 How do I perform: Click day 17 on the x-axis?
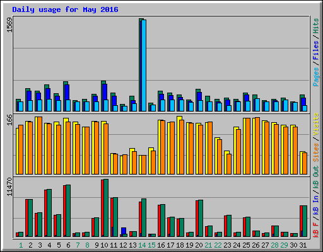pyautogui.click(x=170, y=245)
